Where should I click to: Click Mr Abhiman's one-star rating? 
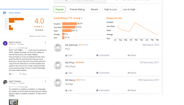[x=83, y=45]
